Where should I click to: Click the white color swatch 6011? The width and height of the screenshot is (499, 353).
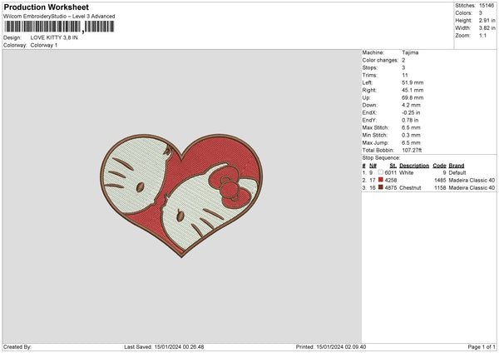381,172
